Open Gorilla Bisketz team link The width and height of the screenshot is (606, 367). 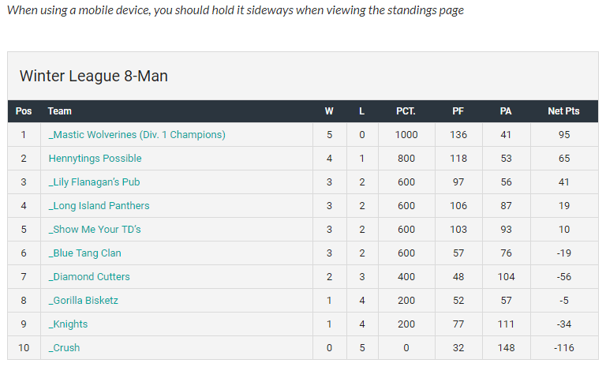coord(84,301)
